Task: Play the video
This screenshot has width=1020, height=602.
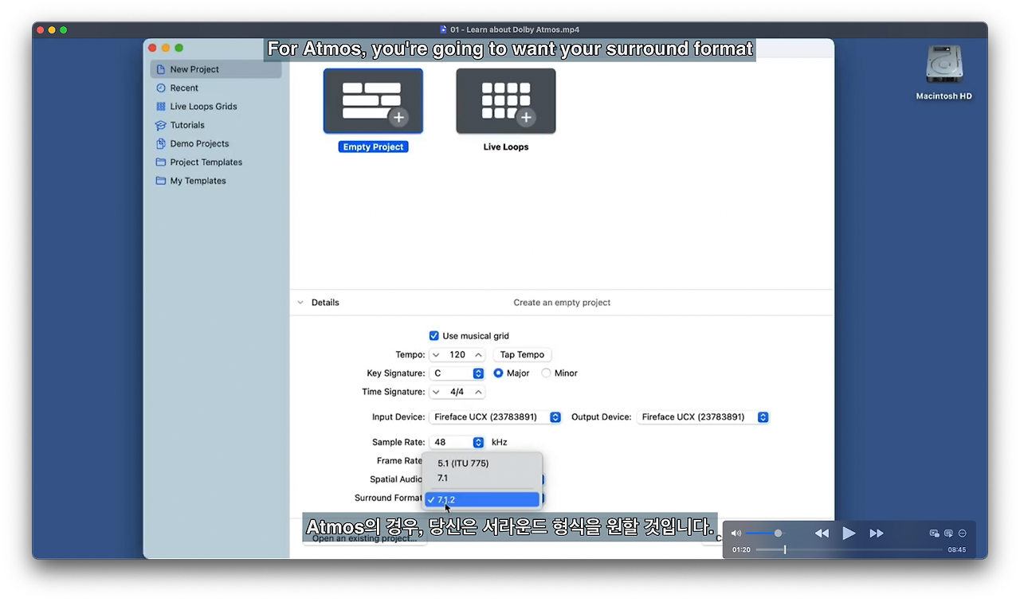Action: [x=849, y=534]
